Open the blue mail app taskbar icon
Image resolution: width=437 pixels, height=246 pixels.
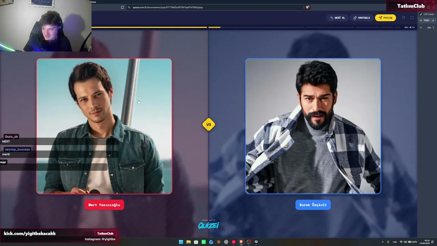coord(211,242)
